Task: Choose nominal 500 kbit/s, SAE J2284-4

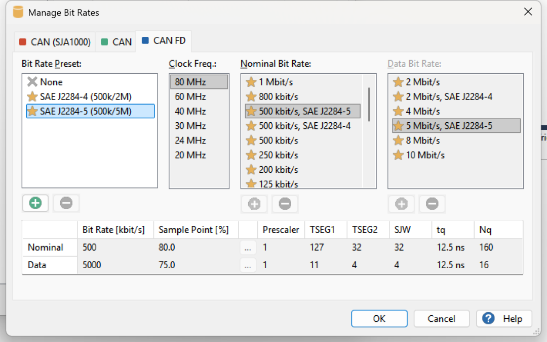Action: pyautogui.click(x=302, y=126)
